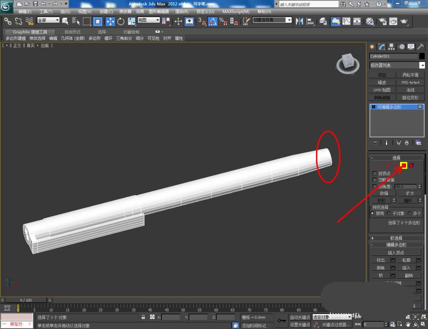Click the 收缩 shrink selection button
Screen dimensions: 428x329
[x=383, y=193]
